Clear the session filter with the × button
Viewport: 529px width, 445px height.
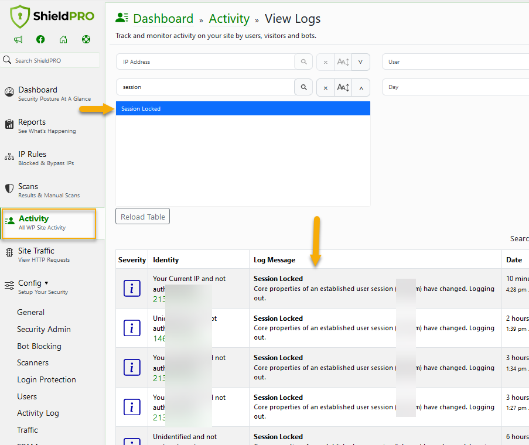[x=325, y=86]
